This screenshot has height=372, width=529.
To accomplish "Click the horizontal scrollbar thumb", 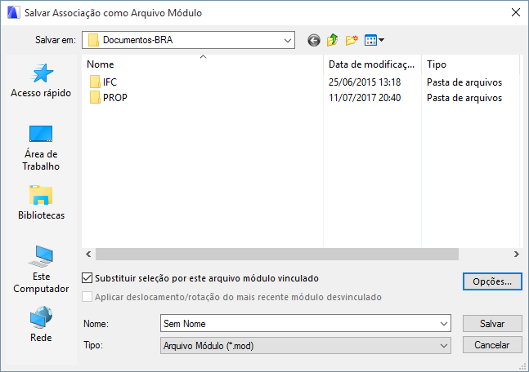I will point(277,255).
